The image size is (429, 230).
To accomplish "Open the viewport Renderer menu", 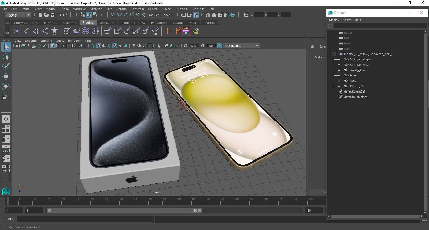I will click(x=74, y=41).
